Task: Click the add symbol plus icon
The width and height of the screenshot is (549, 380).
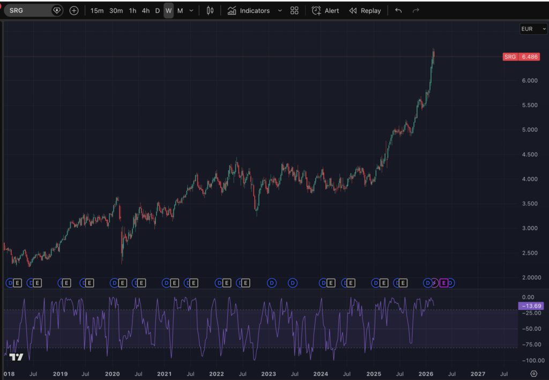Action: click(74, 11)
